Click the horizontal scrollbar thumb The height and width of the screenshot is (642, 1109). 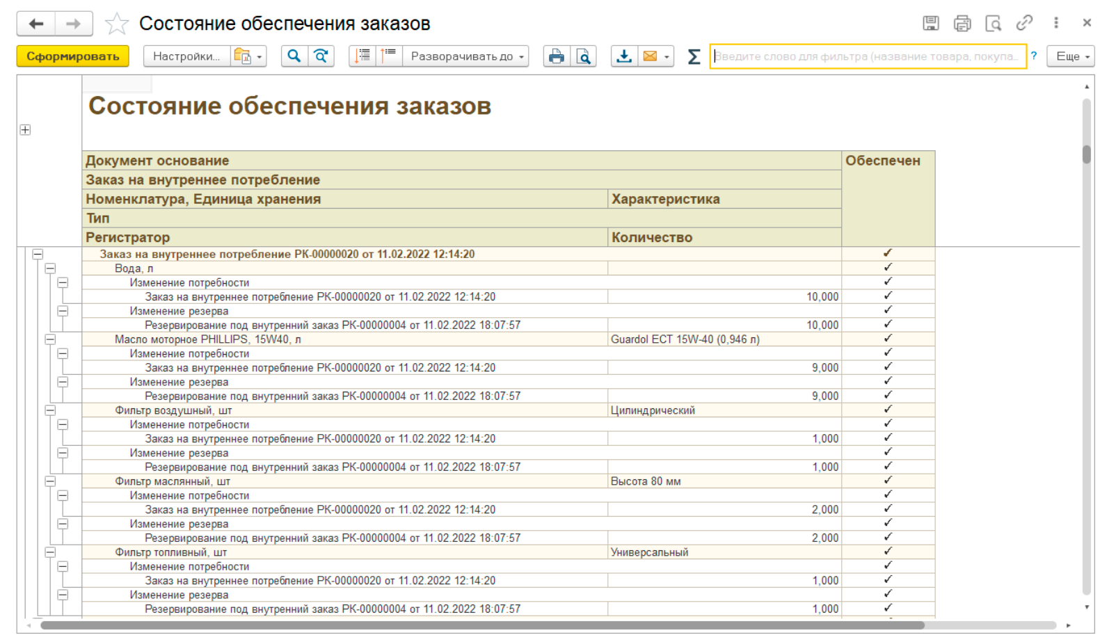coord(482,625)
